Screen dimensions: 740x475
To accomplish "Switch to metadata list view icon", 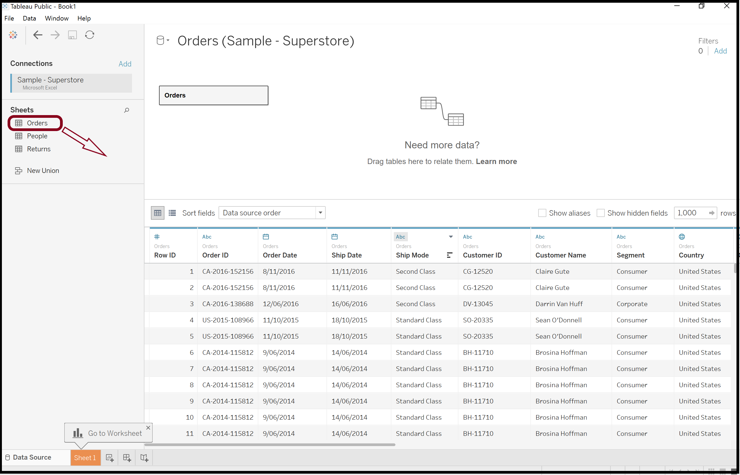I will 172,213.
